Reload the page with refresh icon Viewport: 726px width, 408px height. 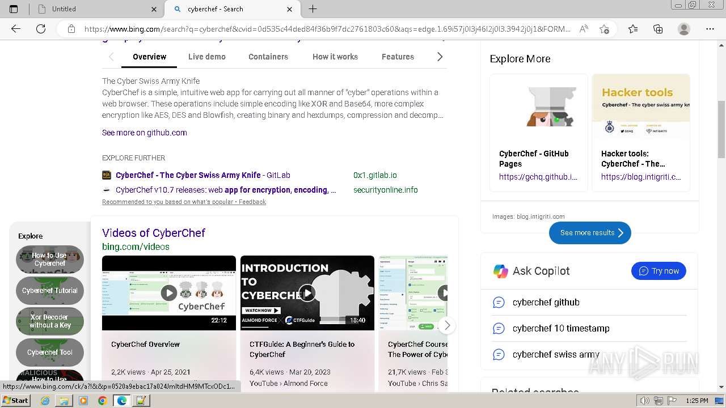click(x=41, y=29)
